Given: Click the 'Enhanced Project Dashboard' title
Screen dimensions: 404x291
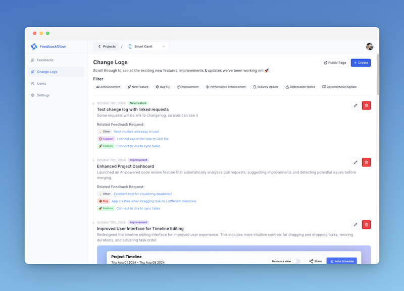Looking at the screenshot, I should point(125,166).
